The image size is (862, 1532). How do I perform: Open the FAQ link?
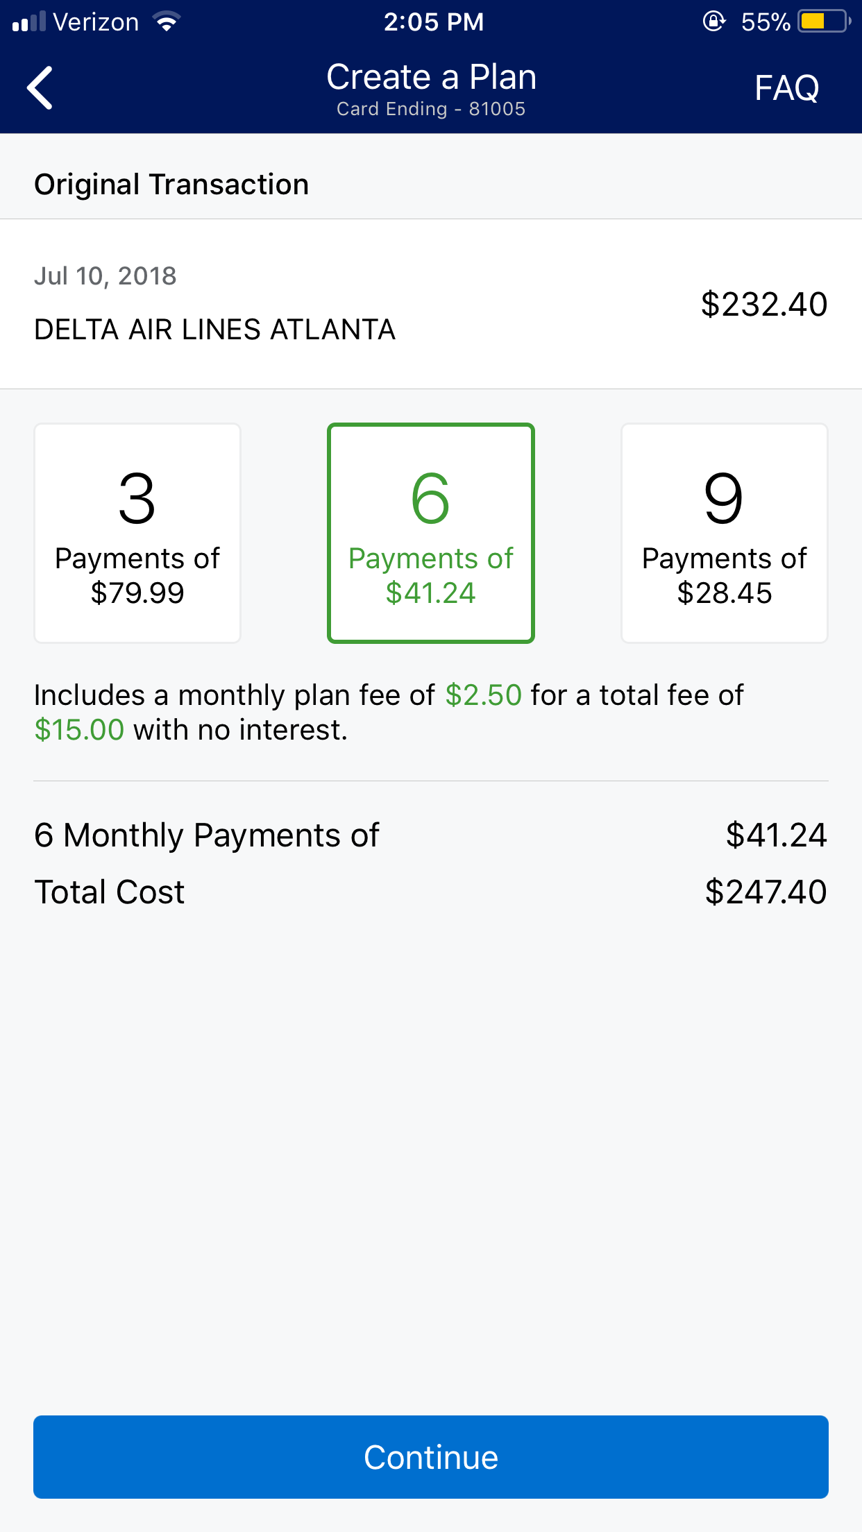[786, 88]
